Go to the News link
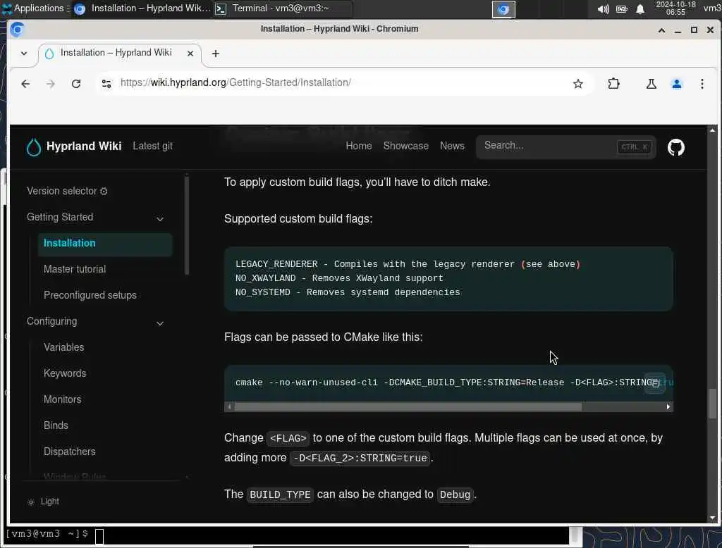The height and width of the screenshot is (548, 722). [452, 146]
